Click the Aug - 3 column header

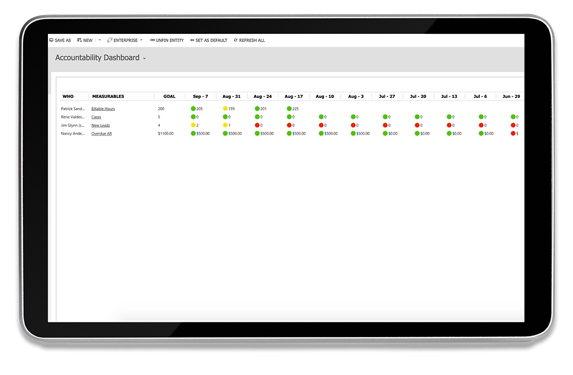coord(356,96)
